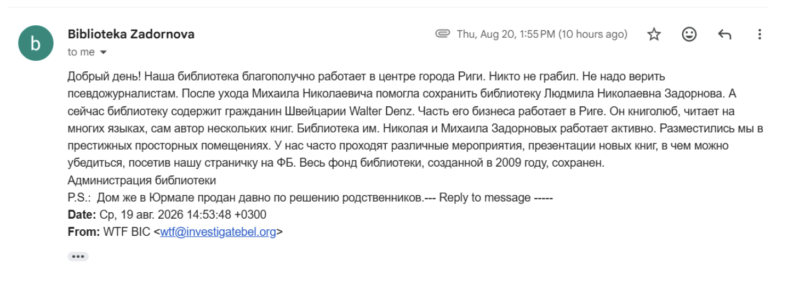Click the sender name Biblioteka Zadornova
Viewport: 788px width, 295px height.
pos(131,34)
